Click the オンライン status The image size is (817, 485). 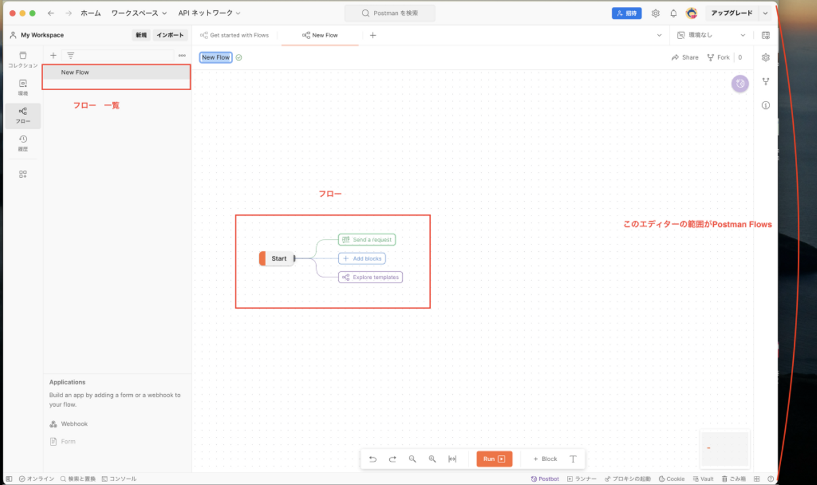36,479
